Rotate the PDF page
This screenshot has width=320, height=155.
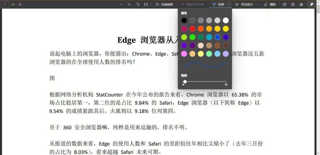coord(137,4)
